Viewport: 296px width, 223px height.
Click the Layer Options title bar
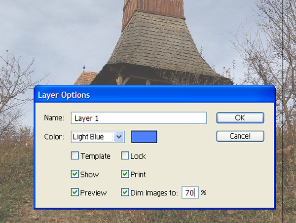tap(154, 94)
